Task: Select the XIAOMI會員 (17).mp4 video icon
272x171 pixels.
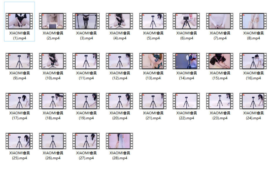Action: point(19,101)
